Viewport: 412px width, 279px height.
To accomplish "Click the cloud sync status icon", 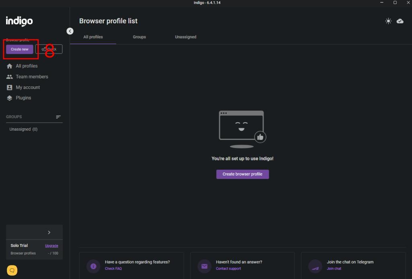I will (400, 21).
